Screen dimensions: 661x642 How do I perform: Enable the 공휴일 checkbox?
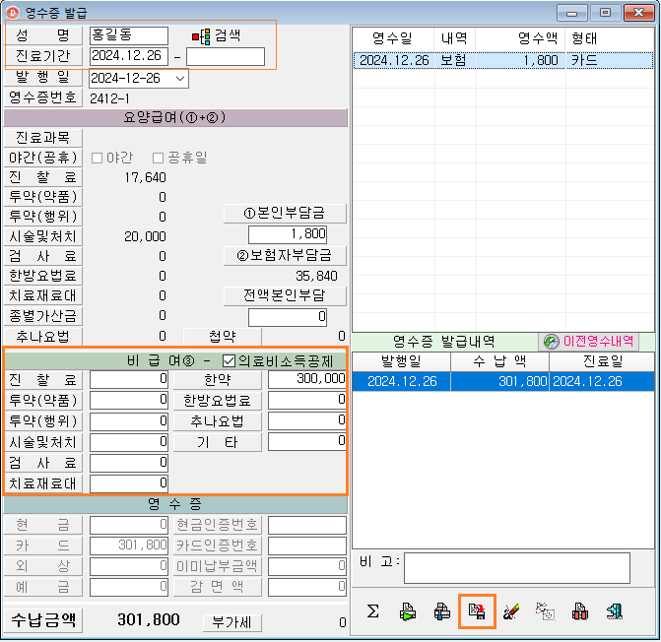click(x=159, y=158)
